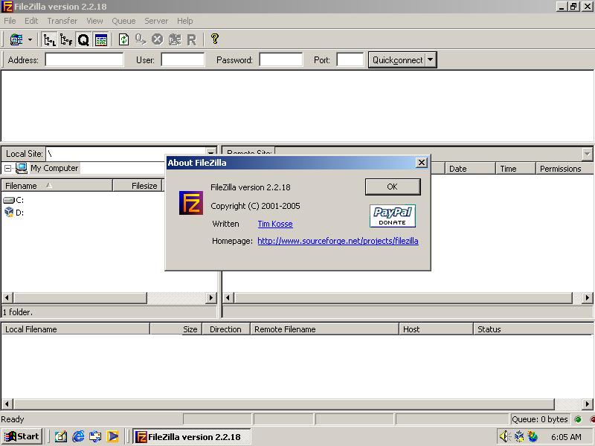The width and height of the screenshot is (595, 446).
Task: Open the Windows Start button
Action: point(22,436)
